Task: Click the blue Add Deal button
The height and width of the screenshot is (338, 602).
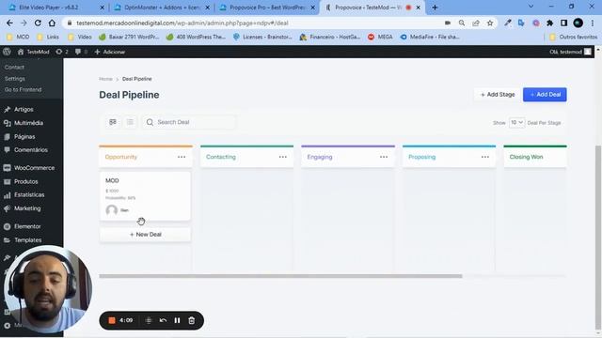Action: (545, 94)
